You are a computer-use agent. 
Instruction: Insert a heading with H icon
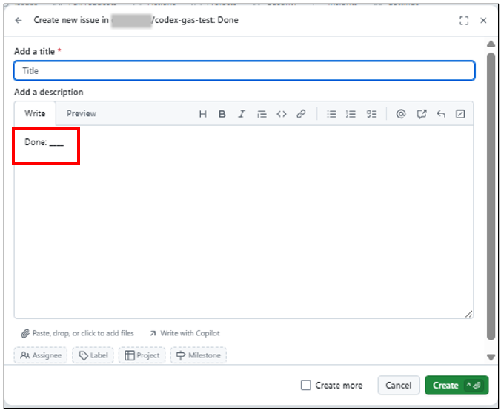tap(202, 114)
